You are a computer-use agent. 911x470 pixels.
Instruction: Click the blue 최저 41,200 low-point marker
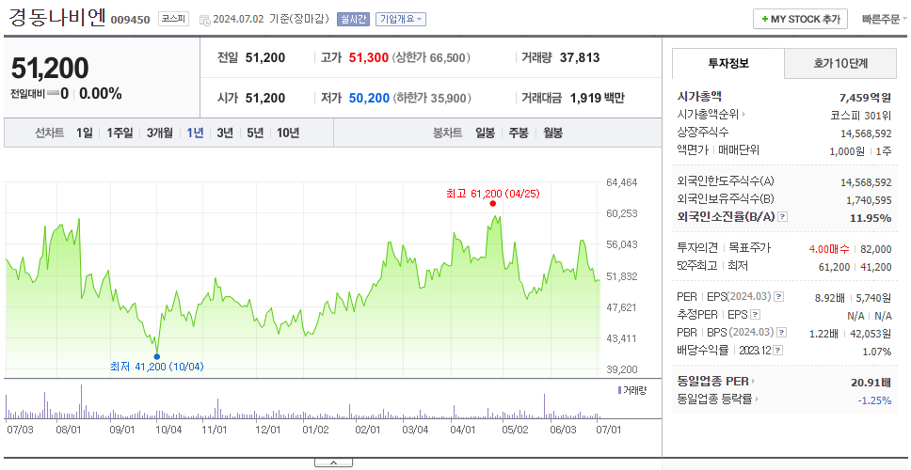(157, 357)
